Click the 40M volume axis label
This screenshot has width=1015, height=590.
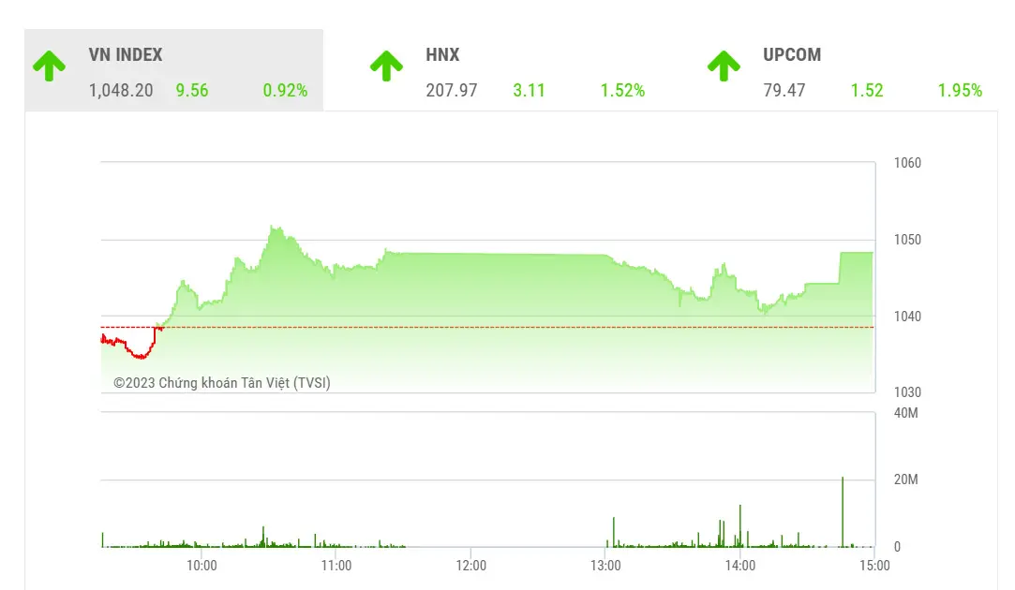point(905,413)
